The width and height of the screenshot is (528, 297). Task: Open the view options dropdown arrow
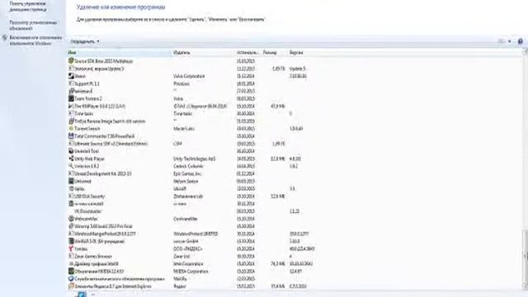[510, 41]
